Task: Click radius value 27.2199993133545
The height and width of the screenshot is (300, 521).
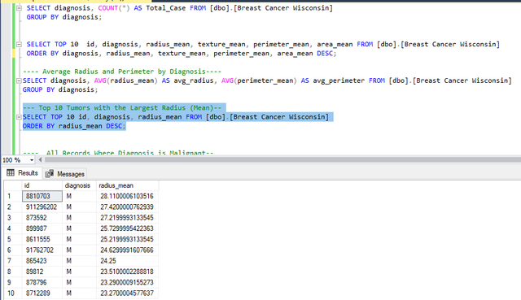Action: (x=127, y=218)
